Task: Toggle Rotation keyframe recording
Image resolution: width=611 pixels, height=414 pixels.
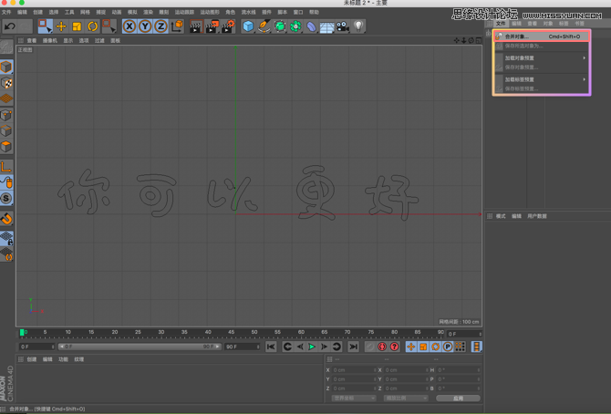Action: pyautogui.click(x=435, y=347)
